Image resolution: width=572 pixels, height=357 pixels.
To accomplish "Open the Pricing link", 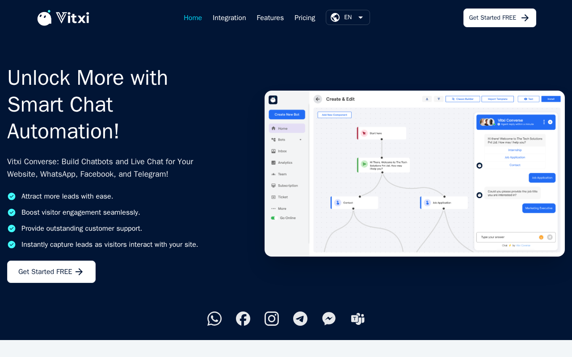I will 305,18.
